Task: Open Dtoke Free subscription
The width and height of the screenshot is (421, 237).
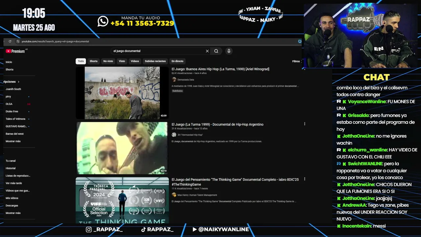Action: click(x=12, y=111)
